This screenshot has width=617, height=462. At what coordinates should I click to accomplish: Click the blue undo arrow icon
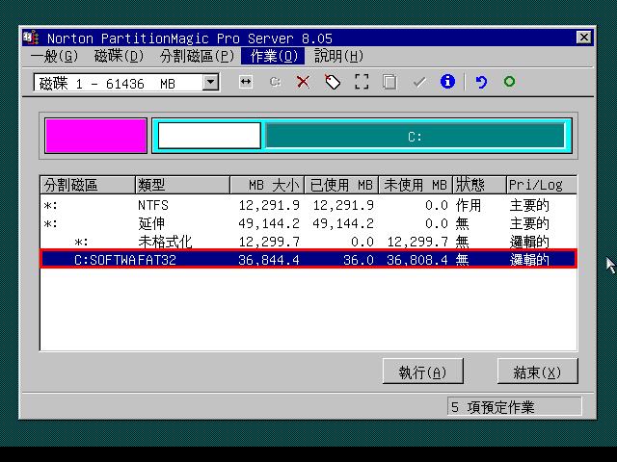click(x=481, y=82)
